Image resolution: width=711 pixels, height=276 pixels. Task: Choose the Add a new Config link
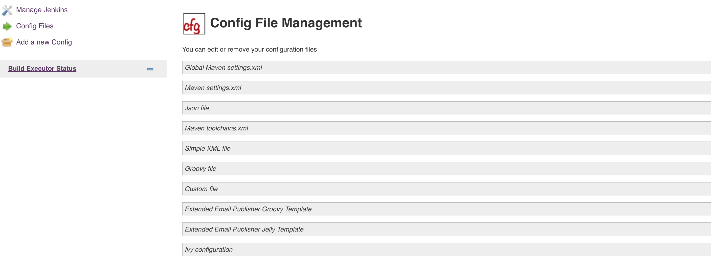coord(44,42)
